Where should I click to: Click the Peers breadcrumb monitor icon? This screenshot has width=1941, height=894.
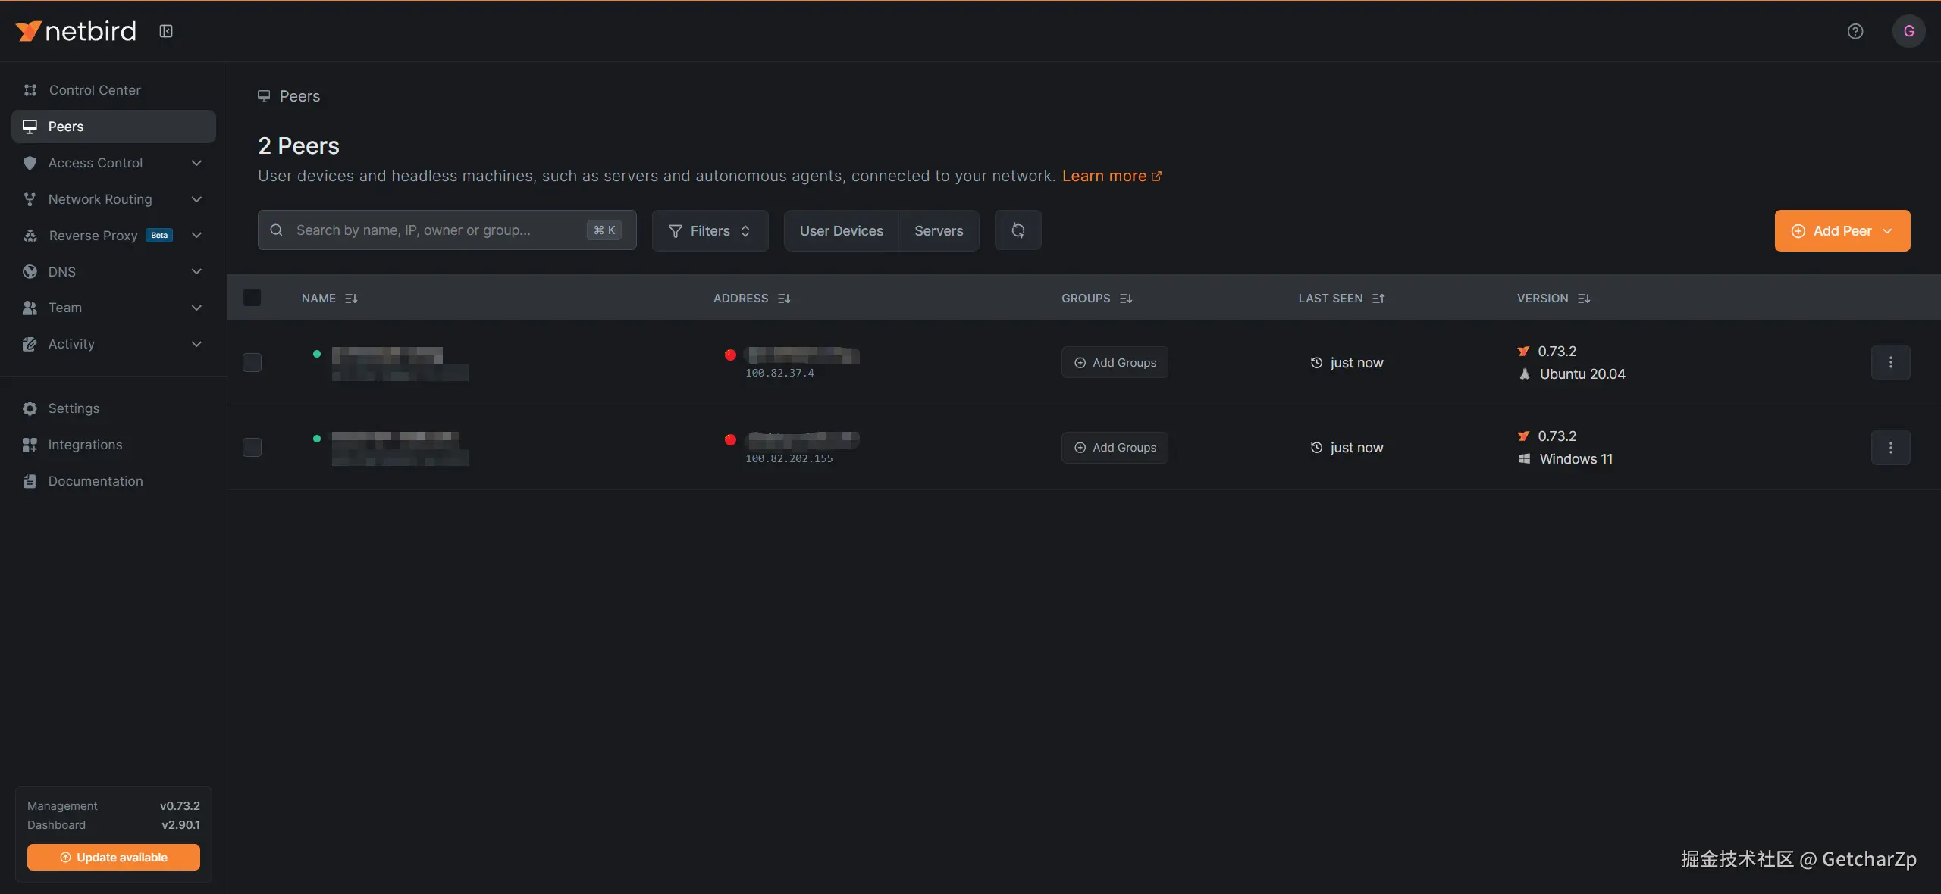click(x=264, y=96)
